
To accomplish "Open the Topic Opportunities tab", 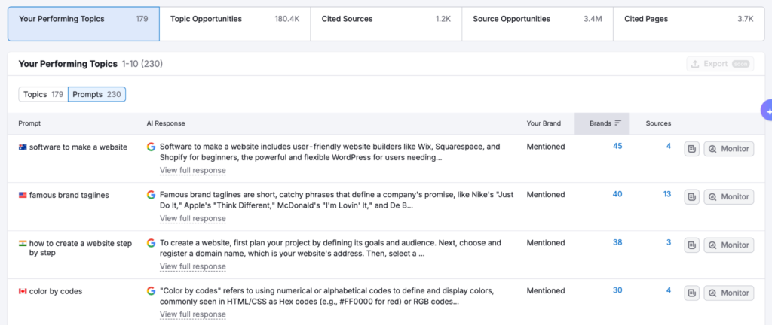I will [x=234, y=19].
